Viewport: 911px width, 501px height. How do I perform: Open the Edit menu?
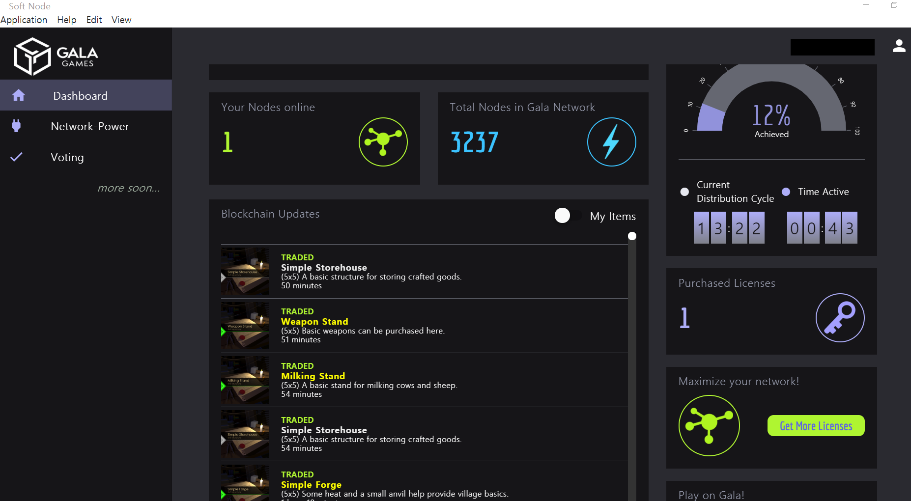(94, 20)
